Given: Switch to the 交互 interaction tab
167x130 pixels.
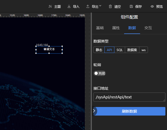Looking at the screenshot, I should click(x=148, y=28).
